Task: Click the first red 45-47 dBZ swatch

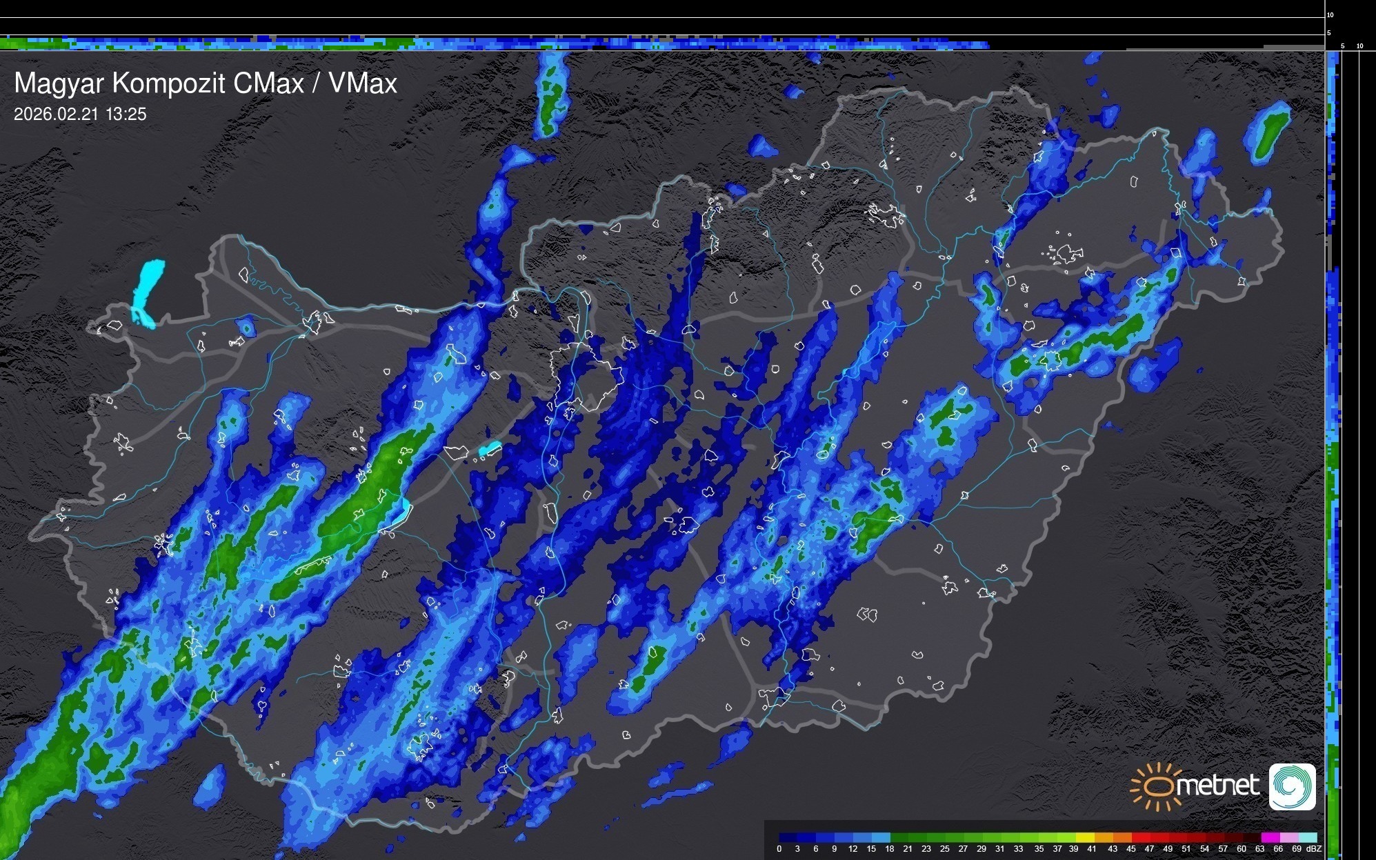Action: click(x=1141, y=837)
